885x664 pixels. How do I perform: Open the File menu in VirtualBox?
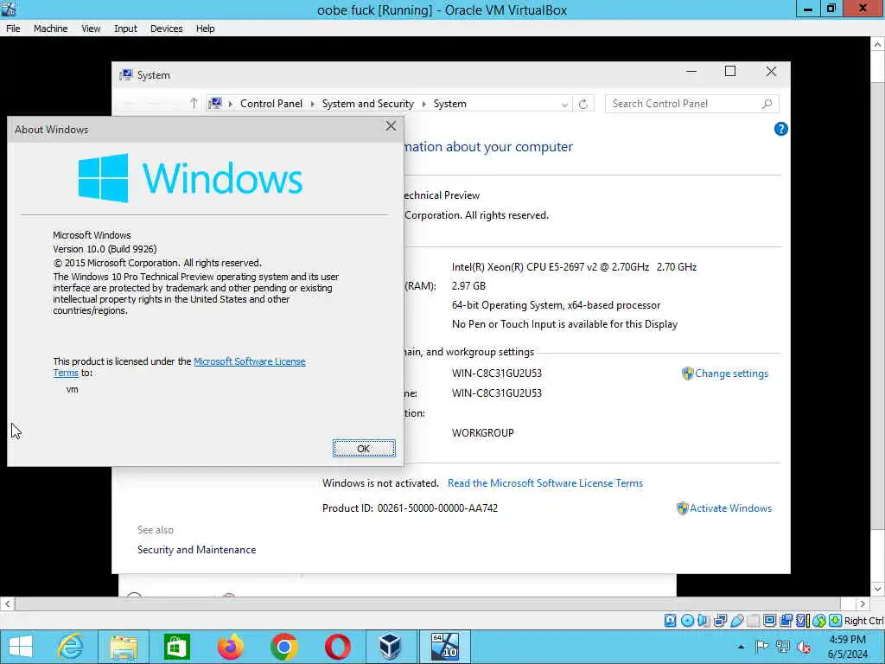click(x=13, y=29)
